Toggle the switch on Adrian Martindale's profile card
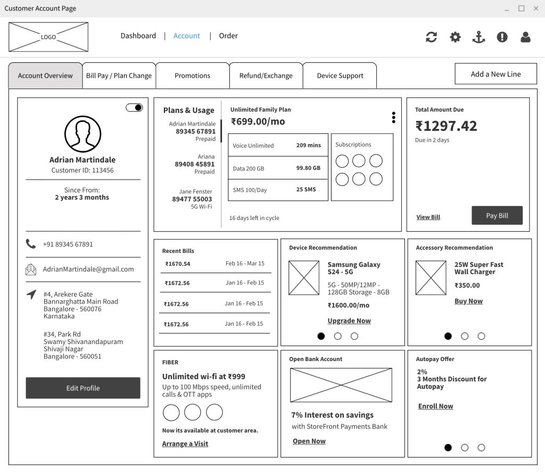 134,107
